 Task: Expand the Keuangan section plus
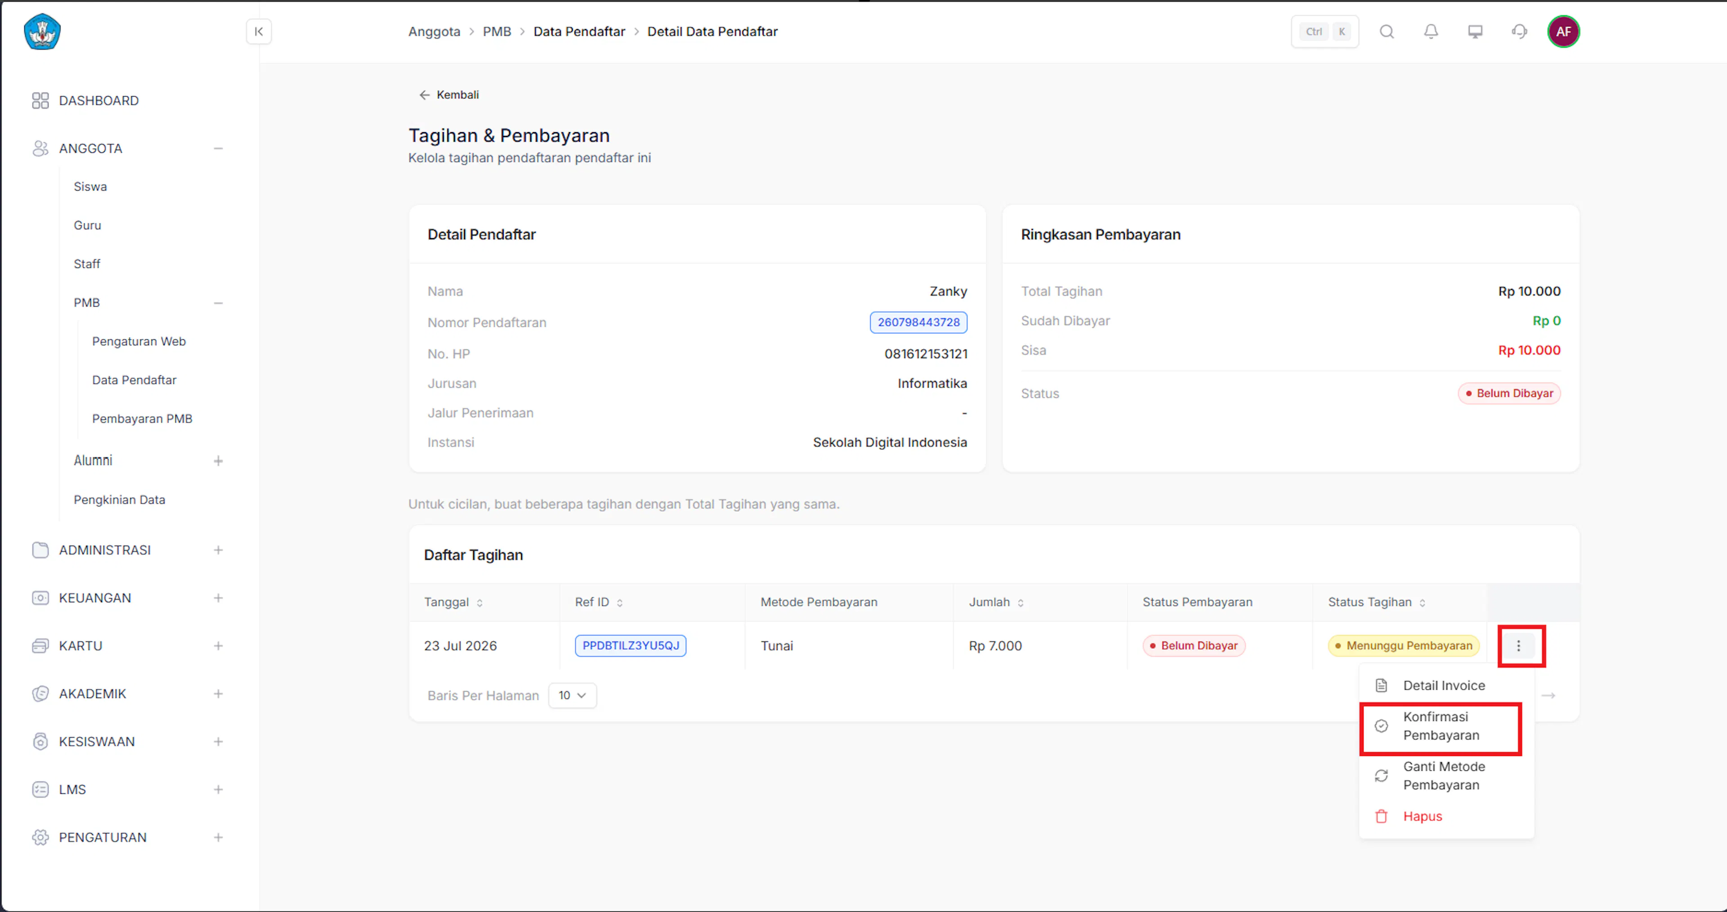point(218,598)
